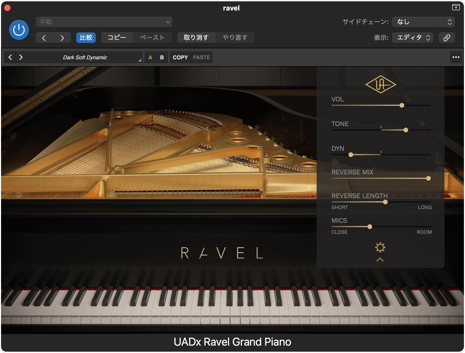Click the window expand icon at top right
The height and width of the screenshot is (353, 465).
point(456,7)
